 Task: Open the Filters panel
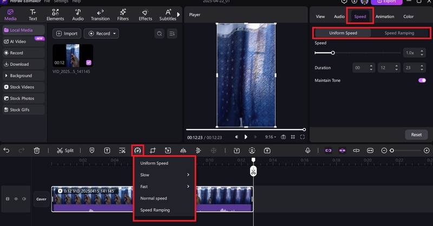(x=123, y=15)
